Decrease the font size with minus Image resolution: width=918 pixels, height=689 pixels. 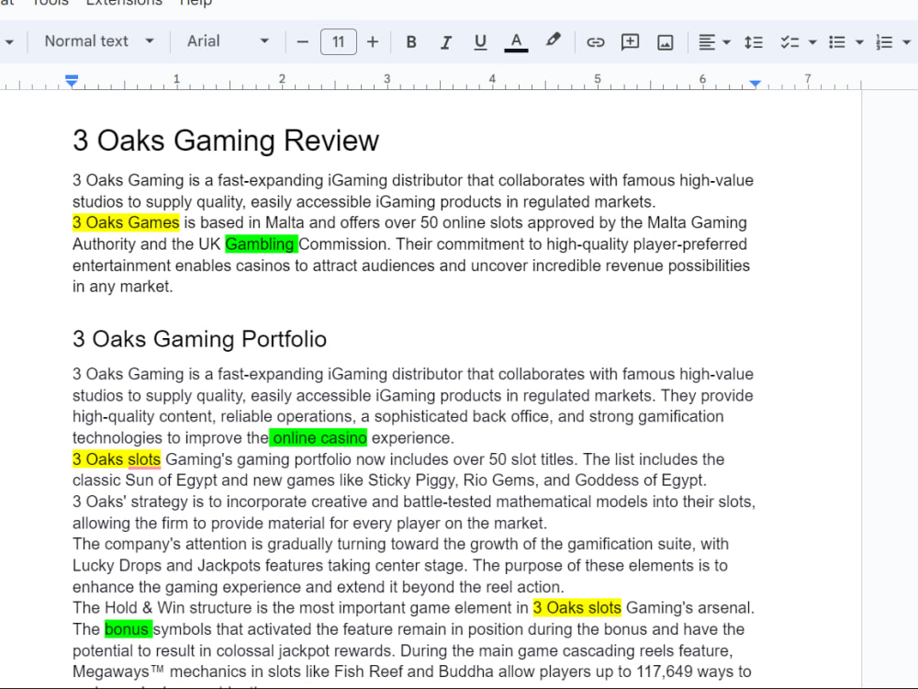[x=302, y=42]
